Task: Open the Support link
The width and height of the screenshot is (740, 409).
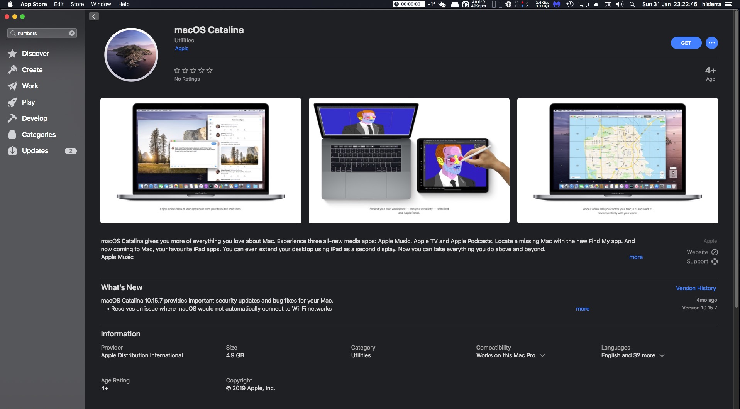Action: pyautogui.click(x=702, y=261)
